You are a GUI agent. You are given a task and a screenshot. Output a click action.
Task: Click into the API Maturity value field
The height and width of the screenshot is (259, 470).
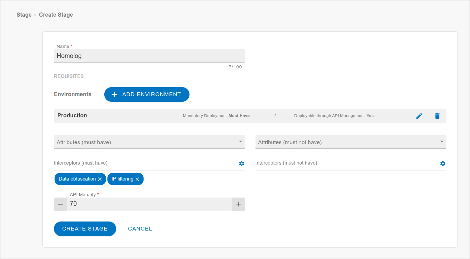[149, 204]
